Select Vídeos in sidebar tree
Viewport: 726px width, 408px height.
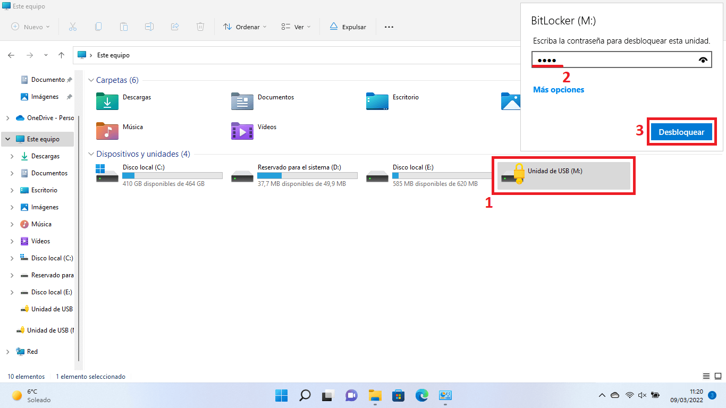(x=40, y=241)
